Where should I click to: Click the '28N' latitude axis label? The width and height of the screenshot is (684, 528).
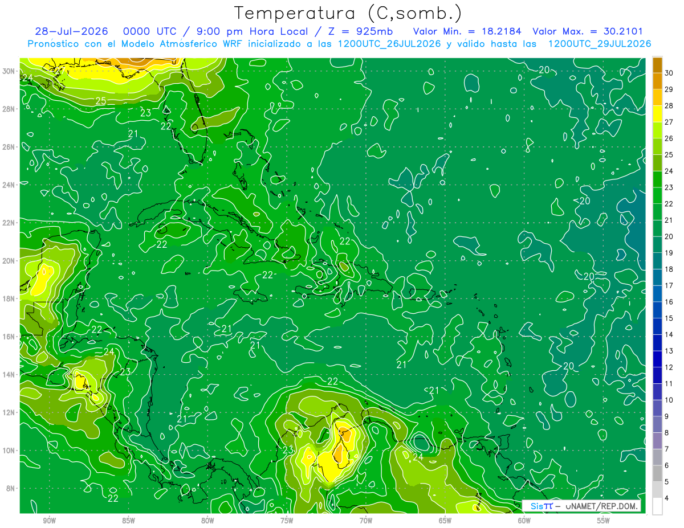click(9, 109)
